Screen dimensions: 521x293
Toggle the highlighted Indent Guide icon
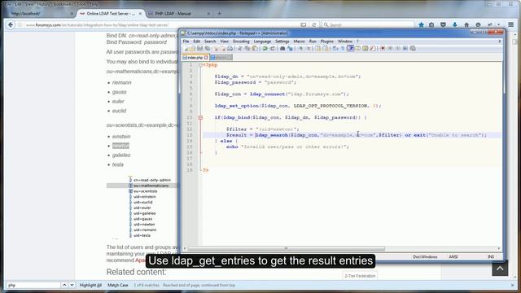pos(351,49)
